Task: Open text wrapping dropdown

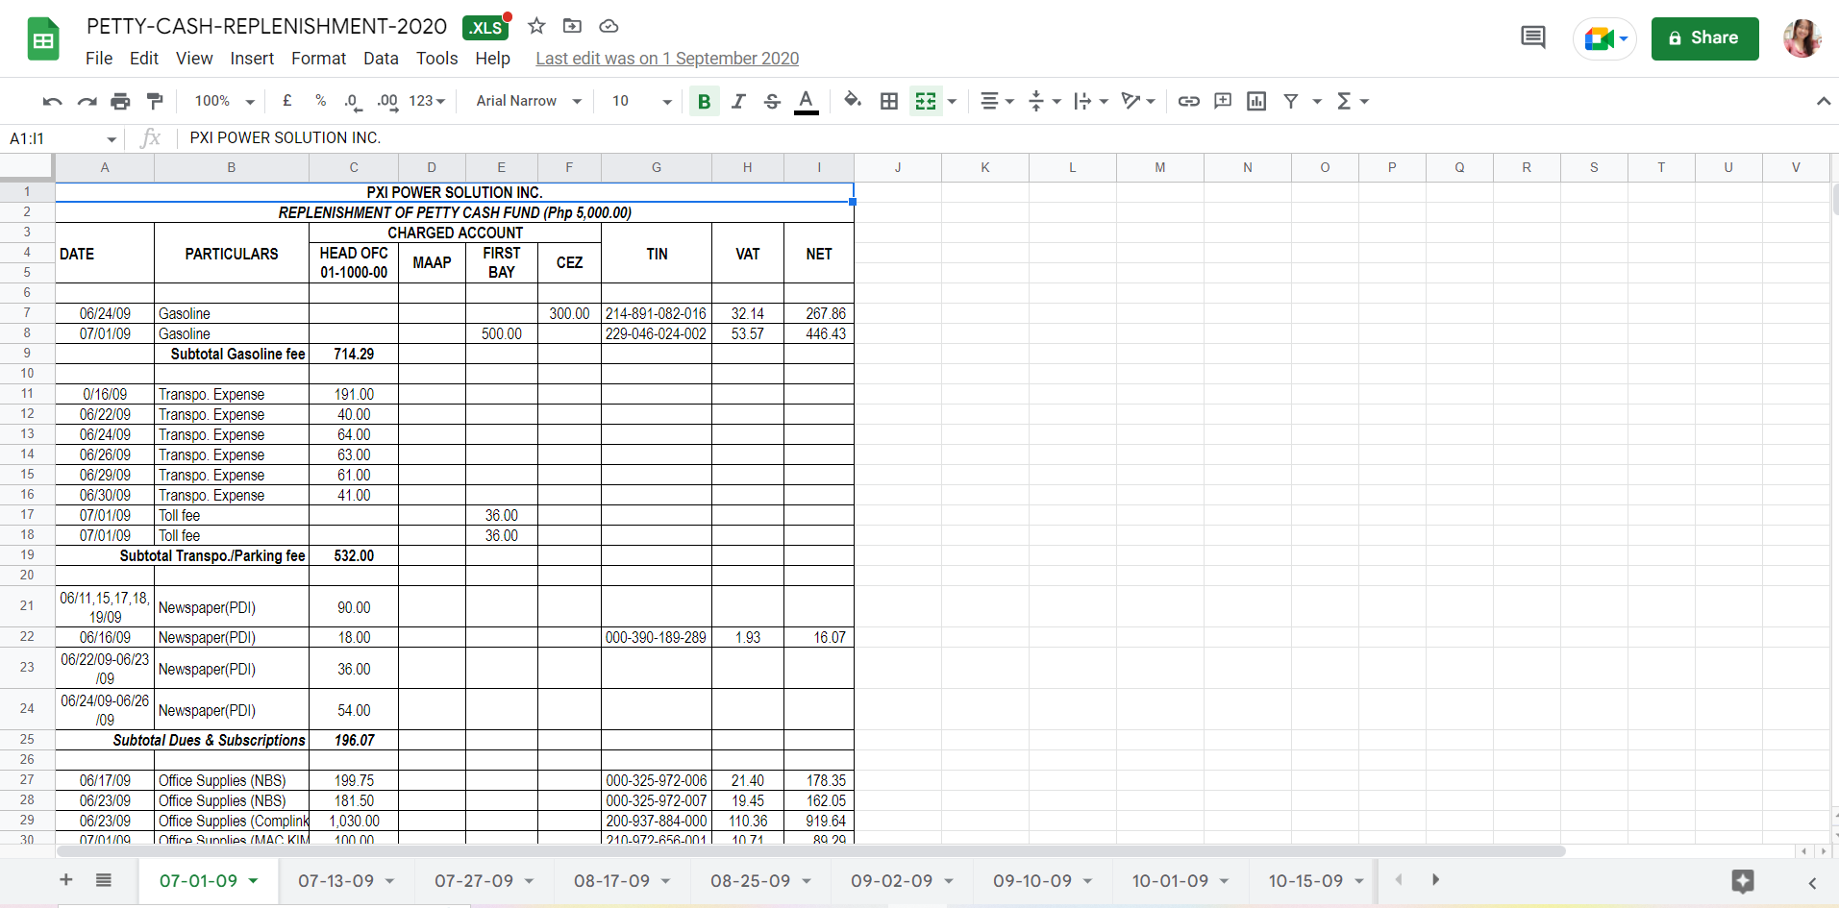Action: tap(1091, 101)
